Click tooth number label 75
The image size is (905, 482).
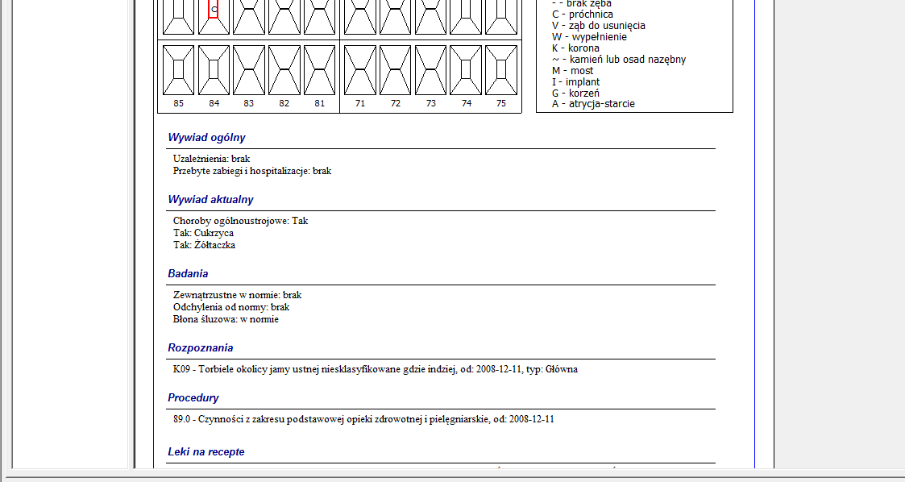501,103
